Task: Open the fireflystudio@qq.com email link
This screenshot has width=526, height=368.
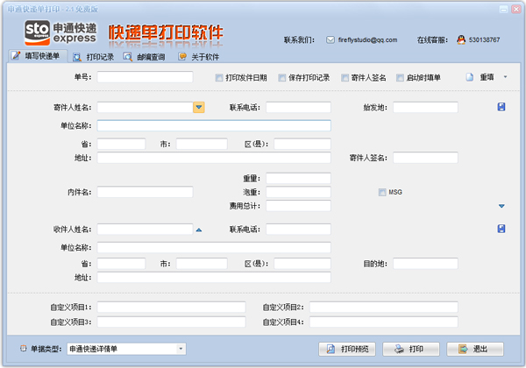Action: pyautogui.click(x=367, y=40)
